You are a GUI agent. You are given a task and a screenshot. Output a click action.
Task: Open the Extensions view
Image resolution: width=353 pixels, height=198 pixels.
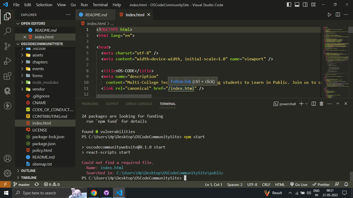(x=7, y=76)
